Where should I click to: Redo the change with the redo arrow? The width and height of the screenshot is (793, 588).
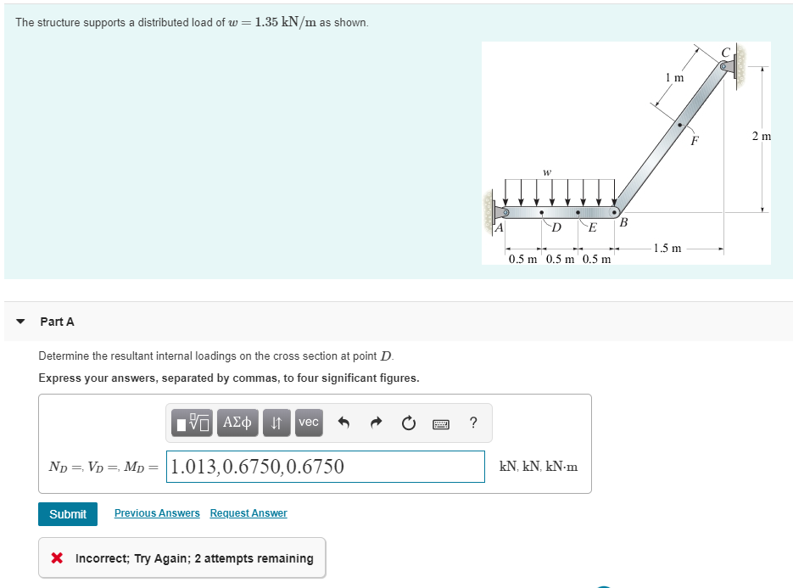pos(375,423)
